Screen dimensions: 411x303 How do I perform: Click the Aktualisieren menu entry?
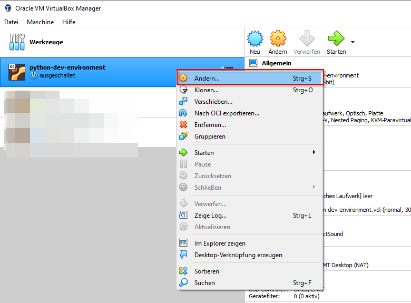coord(250,227)
